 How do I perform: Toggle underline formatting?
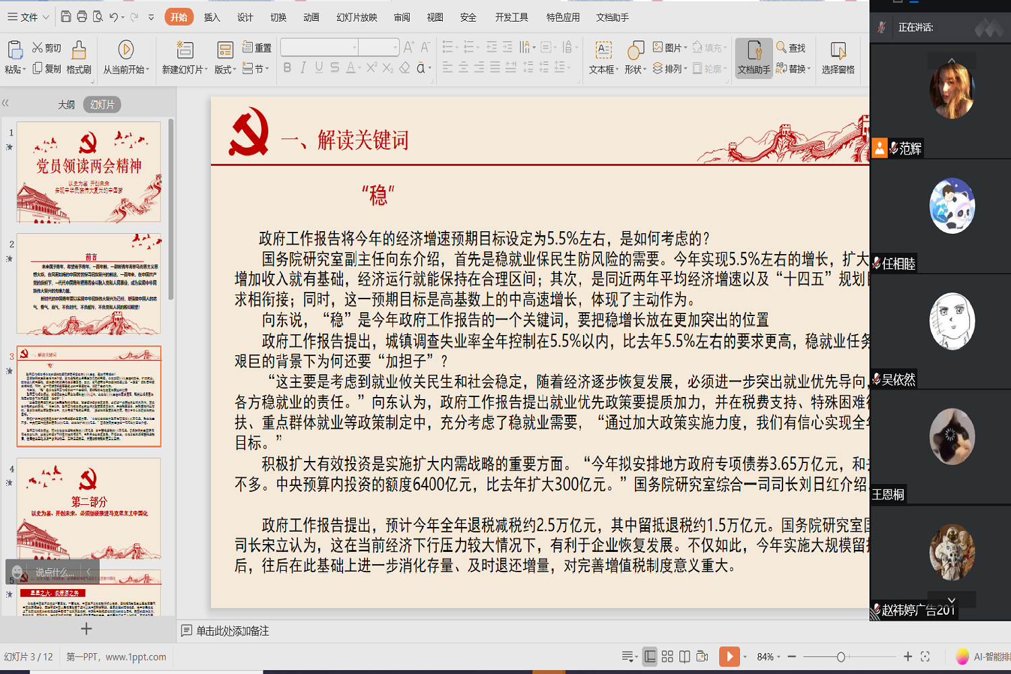[x=317, y=68]
